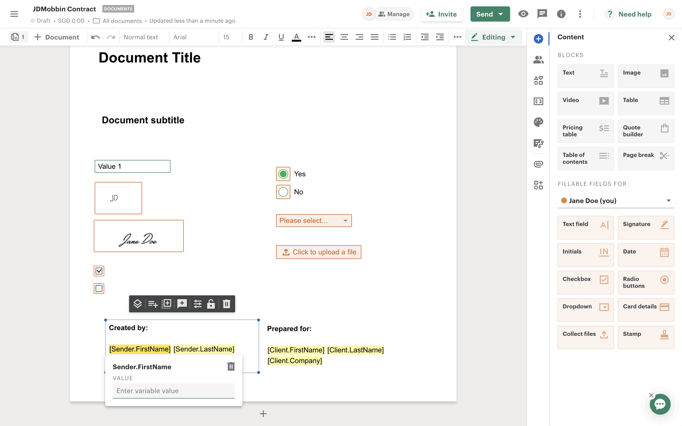This screenshot has height=426, width=682.
Task: Open the attachments paperclip sidebar
Action: click(538, 164)
